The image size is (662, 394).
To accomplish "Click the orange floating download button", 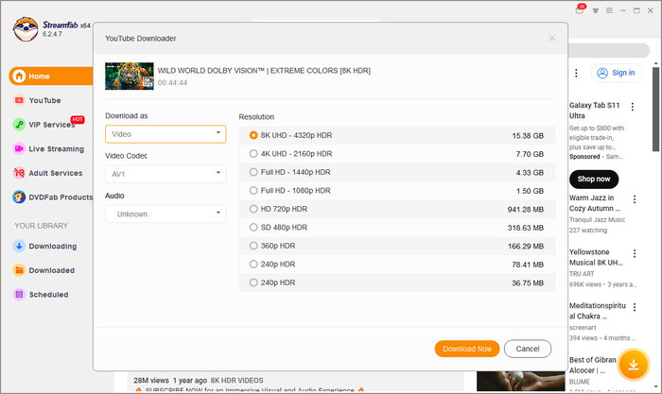I will [x=633, y=365].
